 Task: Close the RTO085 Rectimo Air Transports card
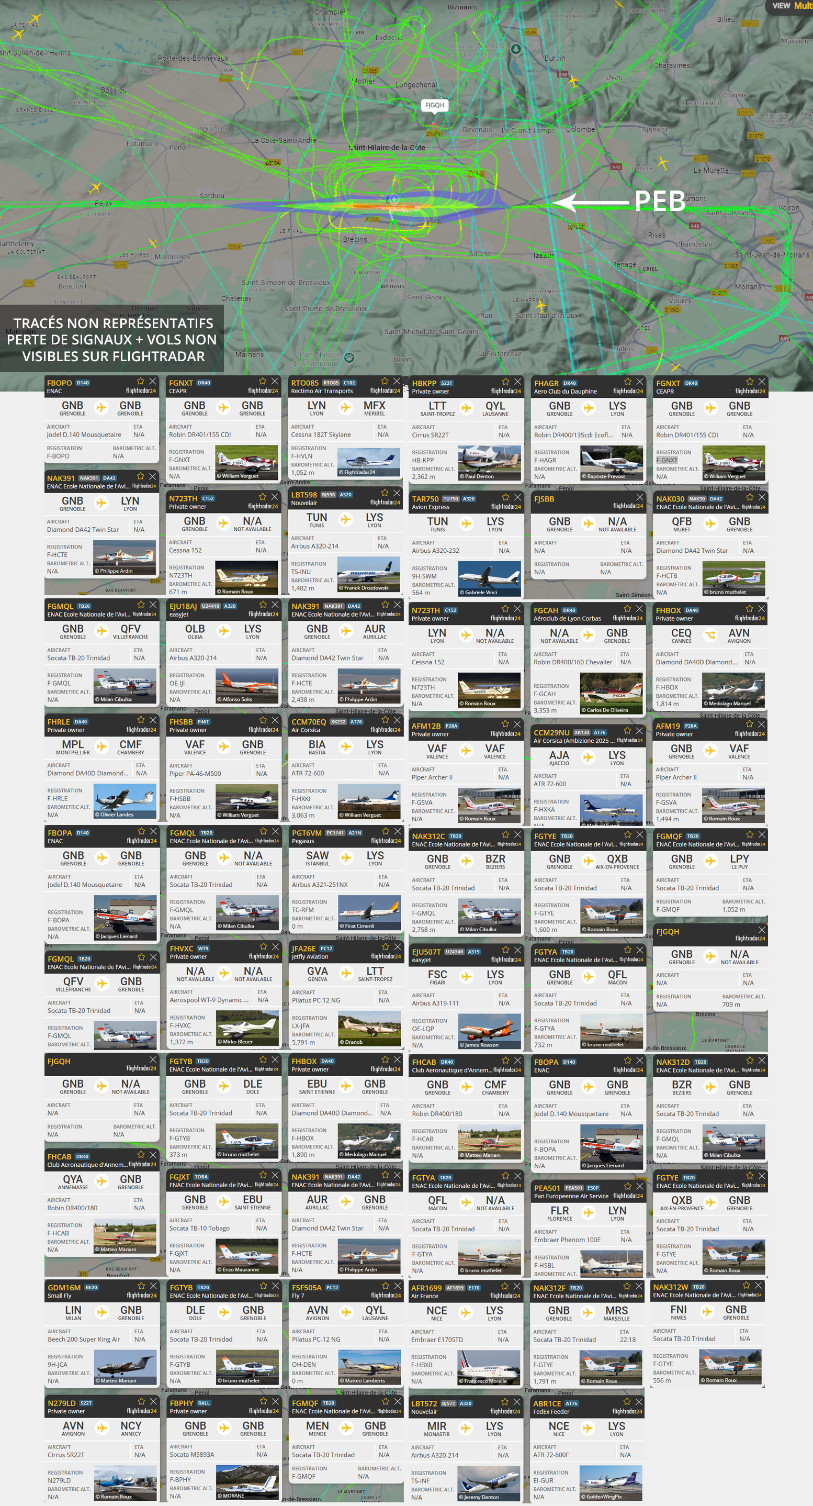[397, 381]
